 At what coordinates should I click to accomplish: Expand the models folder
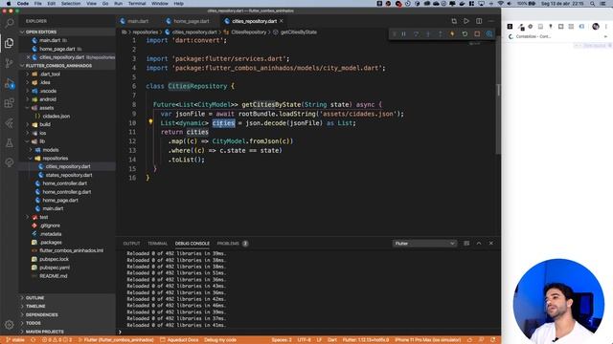coord(51,150)
